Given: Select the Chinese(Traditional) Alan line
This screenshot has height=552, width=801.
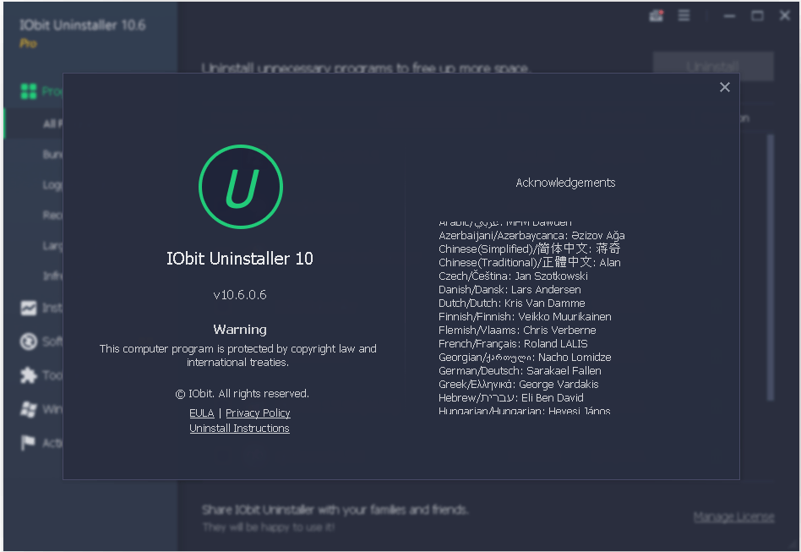Looking at the screenshot, I should pos(530,263).
